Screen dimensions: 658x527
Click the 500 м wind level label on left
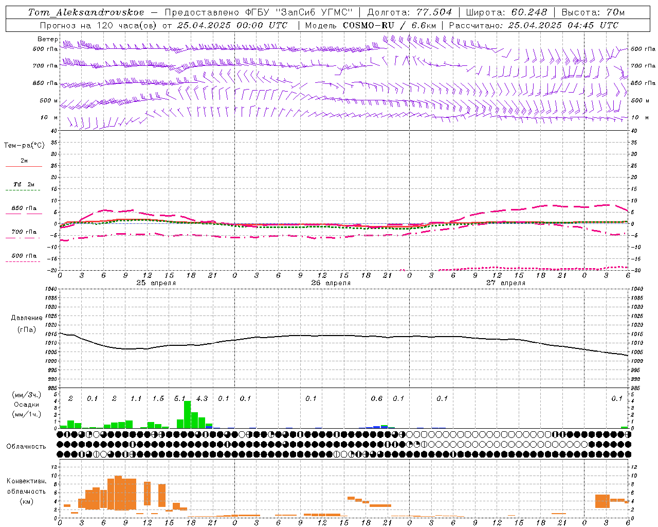[x=49, y=100]
